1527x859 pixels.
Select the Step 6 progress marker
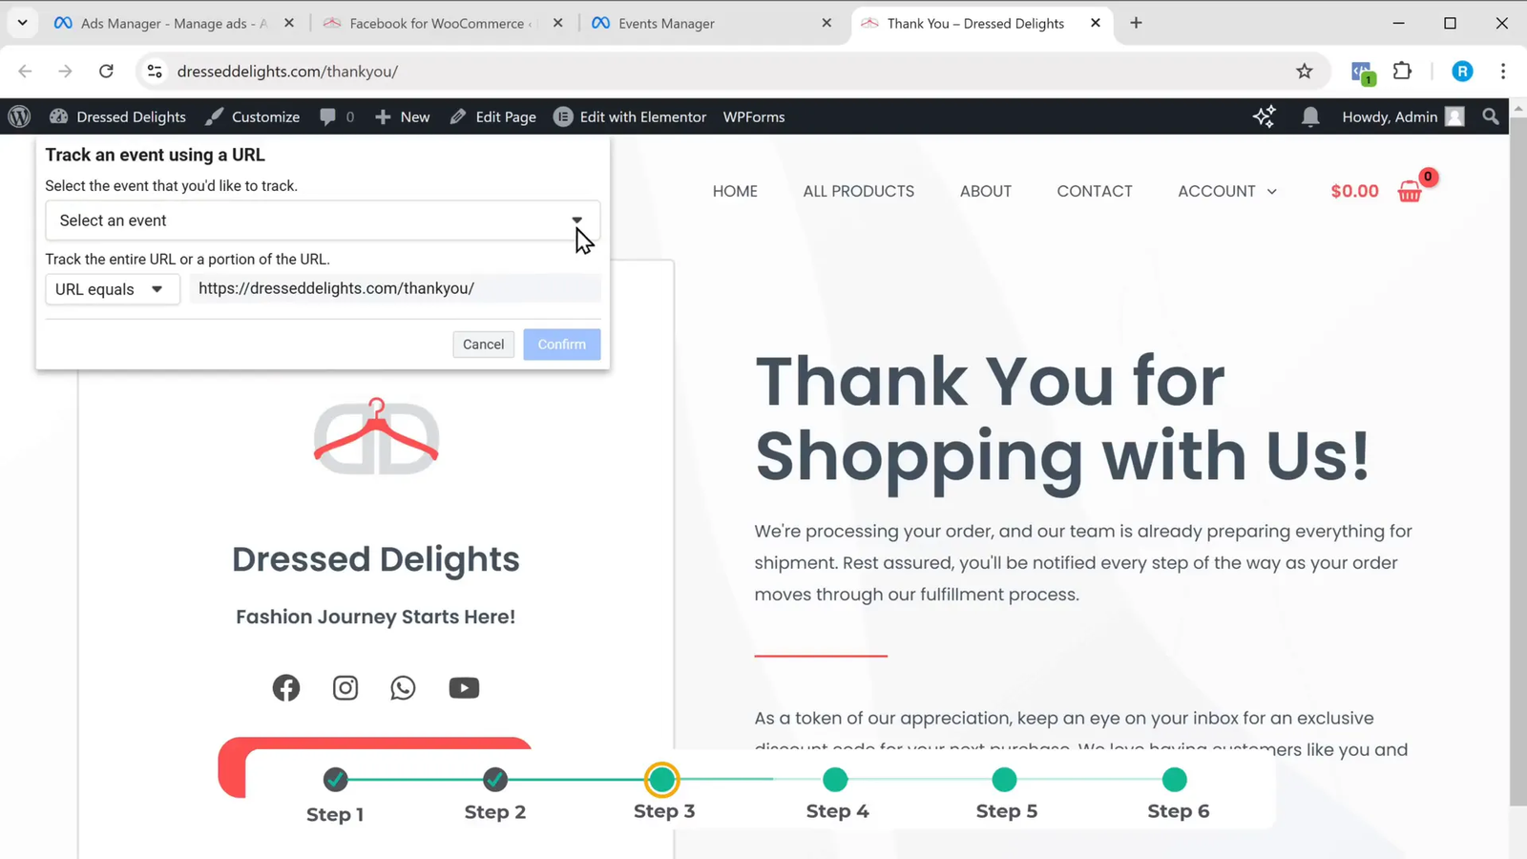click(1175, 779)
